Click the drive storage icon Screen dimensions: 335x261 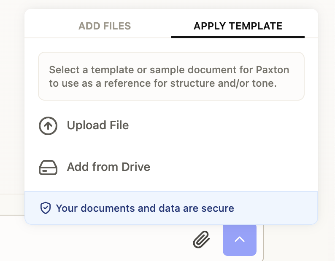[x=48, y=167]
